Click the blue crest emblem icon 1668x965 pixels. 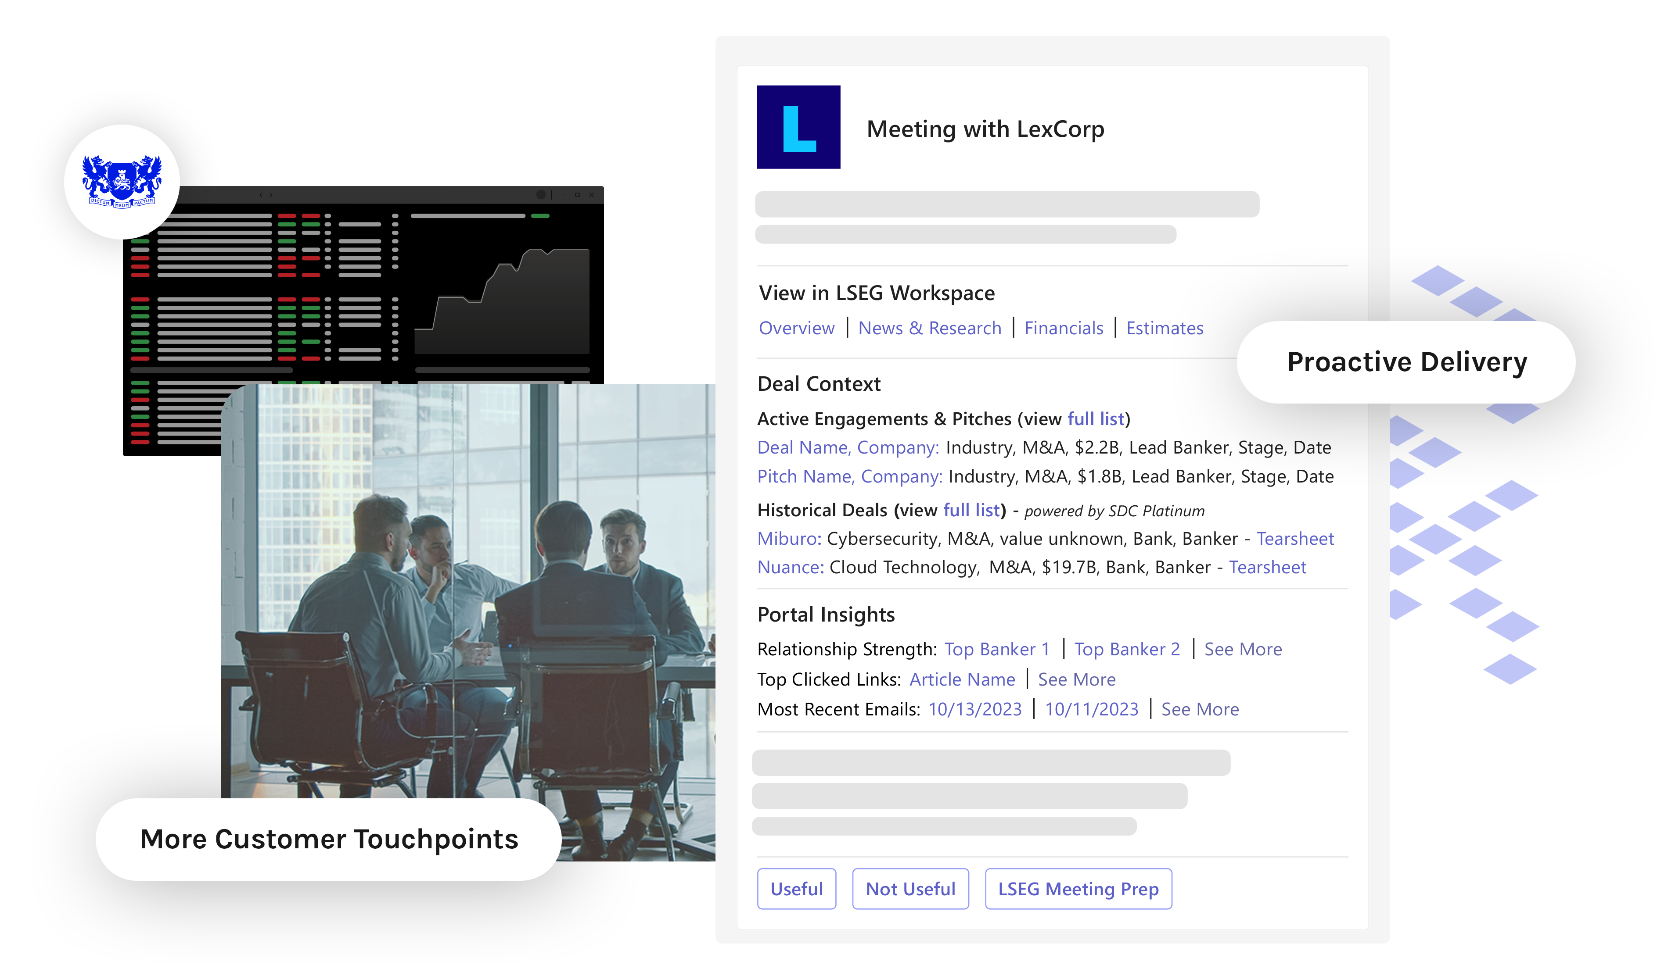pyautogui.click(x=122, y=181)
